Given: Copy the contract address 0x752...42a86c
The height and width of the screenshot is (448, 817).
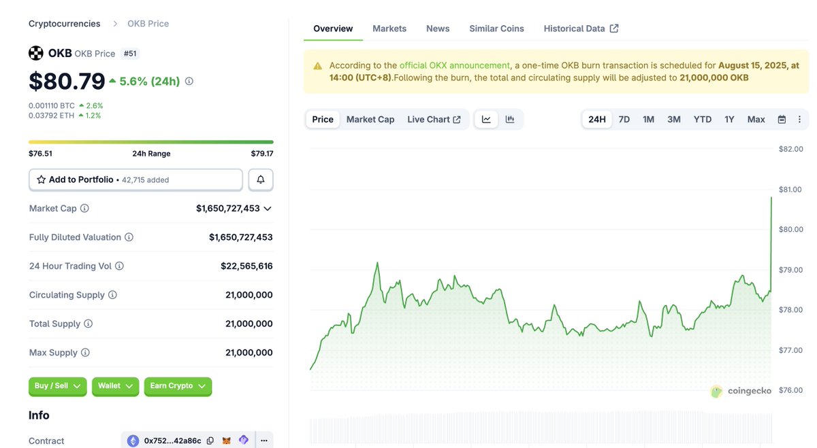Looking at the screenshot, I should [x=210, y=441].
